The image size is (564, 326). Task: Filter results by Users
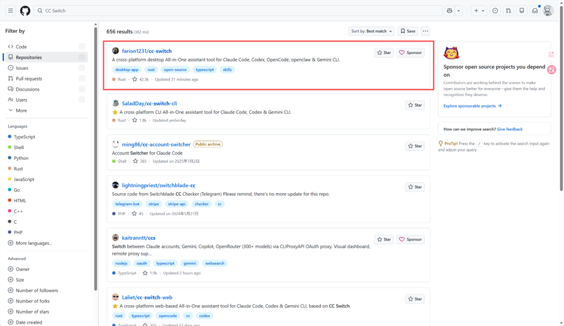tap(47, 100)
